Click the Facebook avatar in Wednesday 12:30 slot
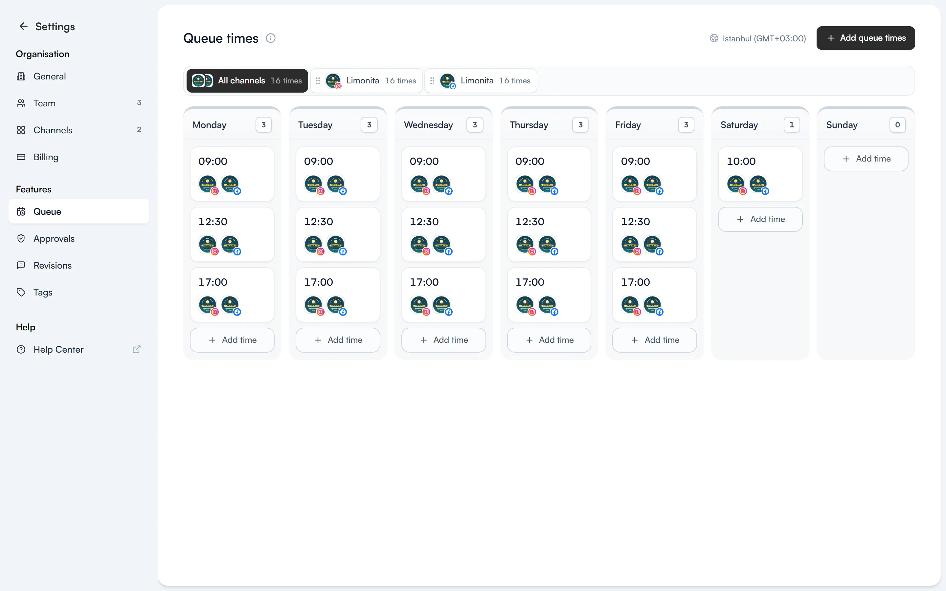The width and height of the screenshot is (946, 591). point(442,245)
